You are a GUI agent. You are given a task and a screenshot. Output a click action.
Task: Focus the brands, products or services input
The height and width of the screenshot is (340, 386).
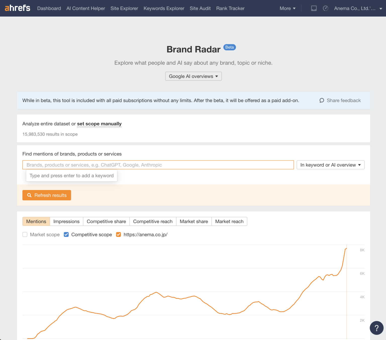pyautogui.click(x=158, y=165)
